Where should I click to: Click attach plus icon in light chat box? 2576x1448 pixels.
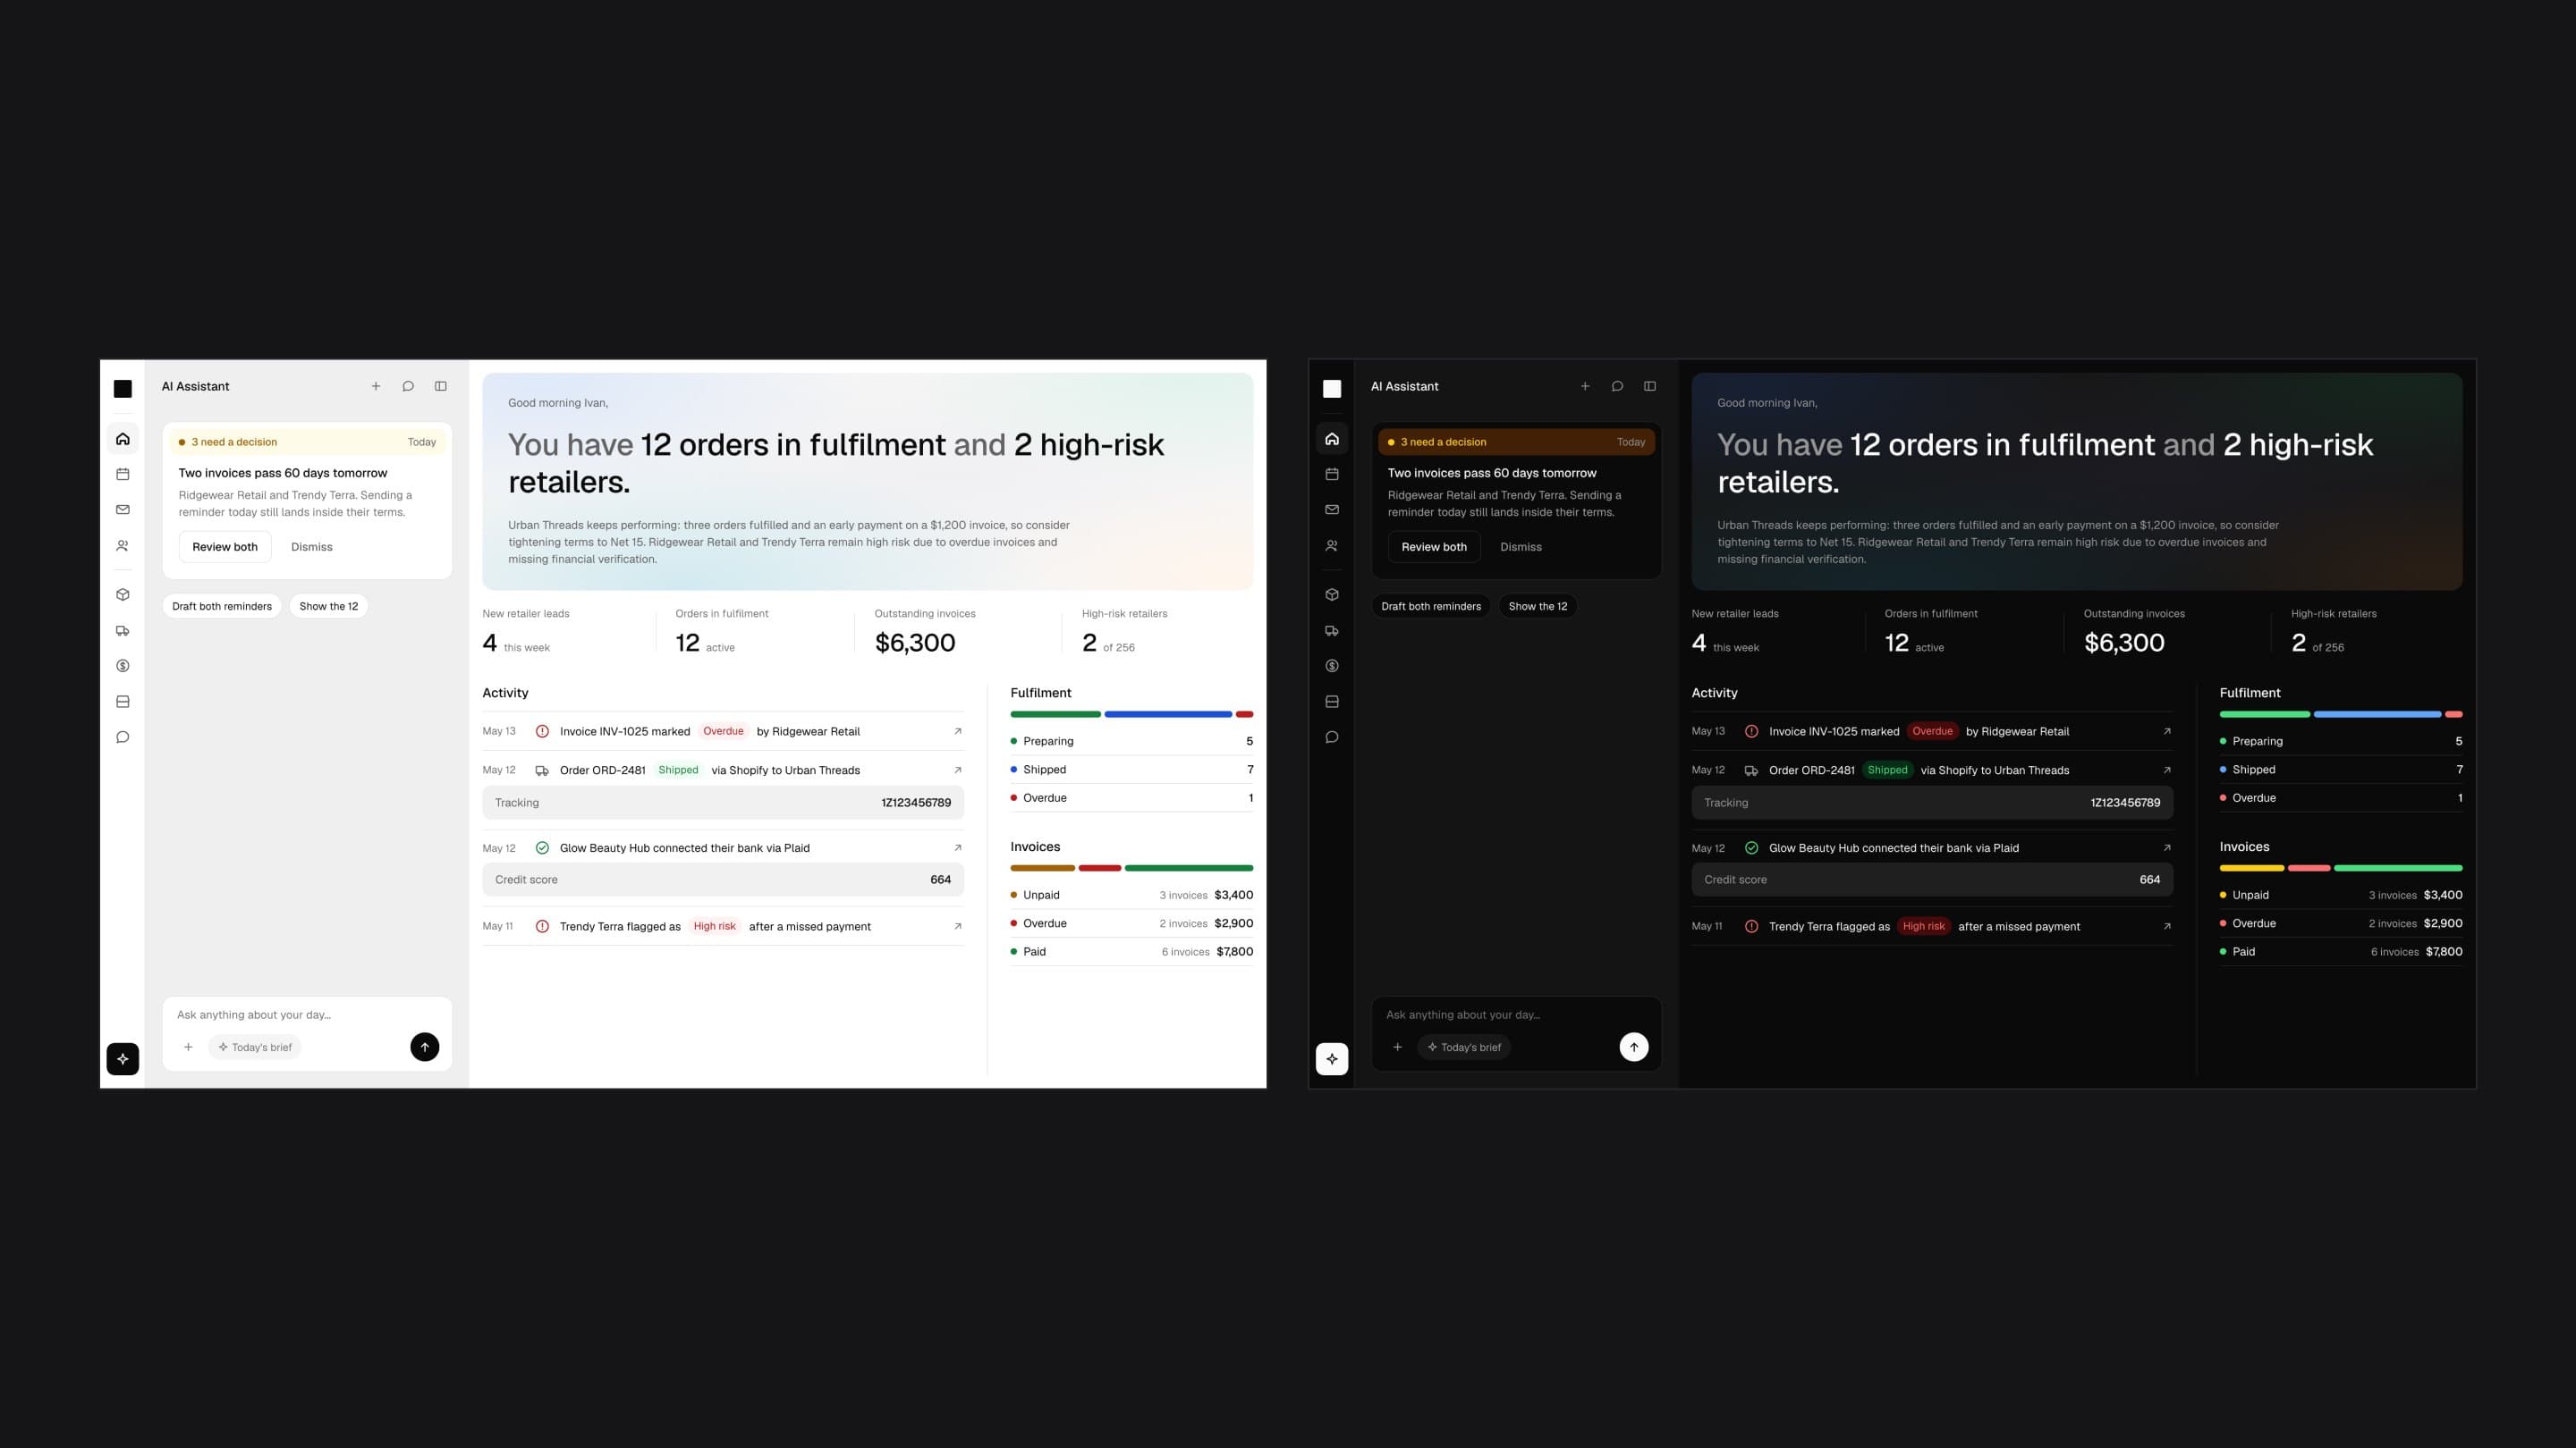pos(188,1048)
